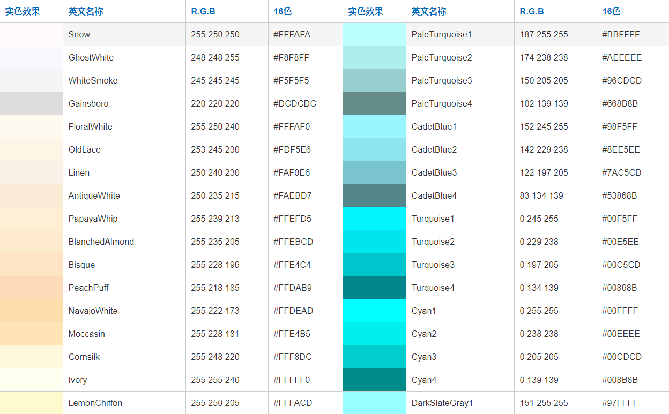Click the '#FFFFF0' hex code
Screen dimensions: 669x414
pyautogui.click(x=292, y=380)
